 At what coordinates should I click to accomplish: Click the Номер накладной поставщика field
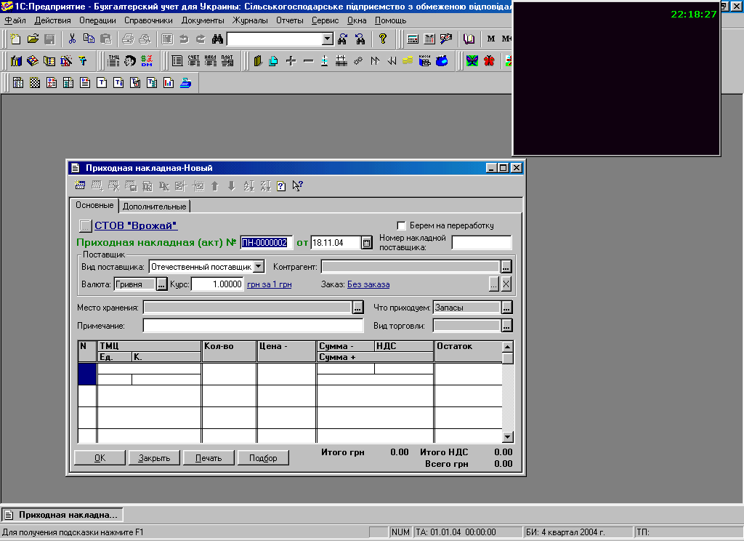click(x=482, y=243)
